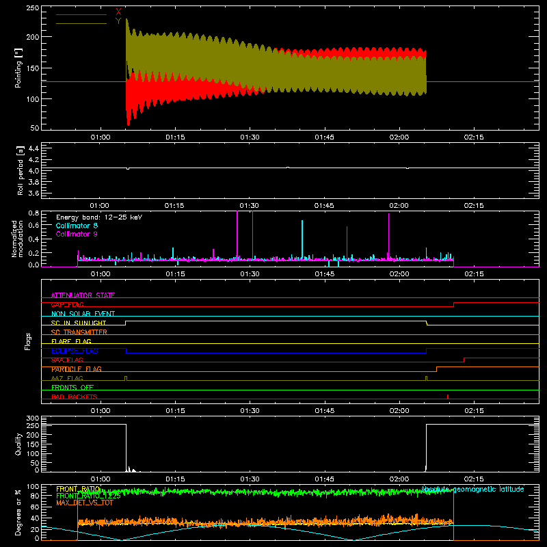The image size is (547, 547).
Task: Click the 250 tick label on Pointing axis
Action: (x=33, y=8)
